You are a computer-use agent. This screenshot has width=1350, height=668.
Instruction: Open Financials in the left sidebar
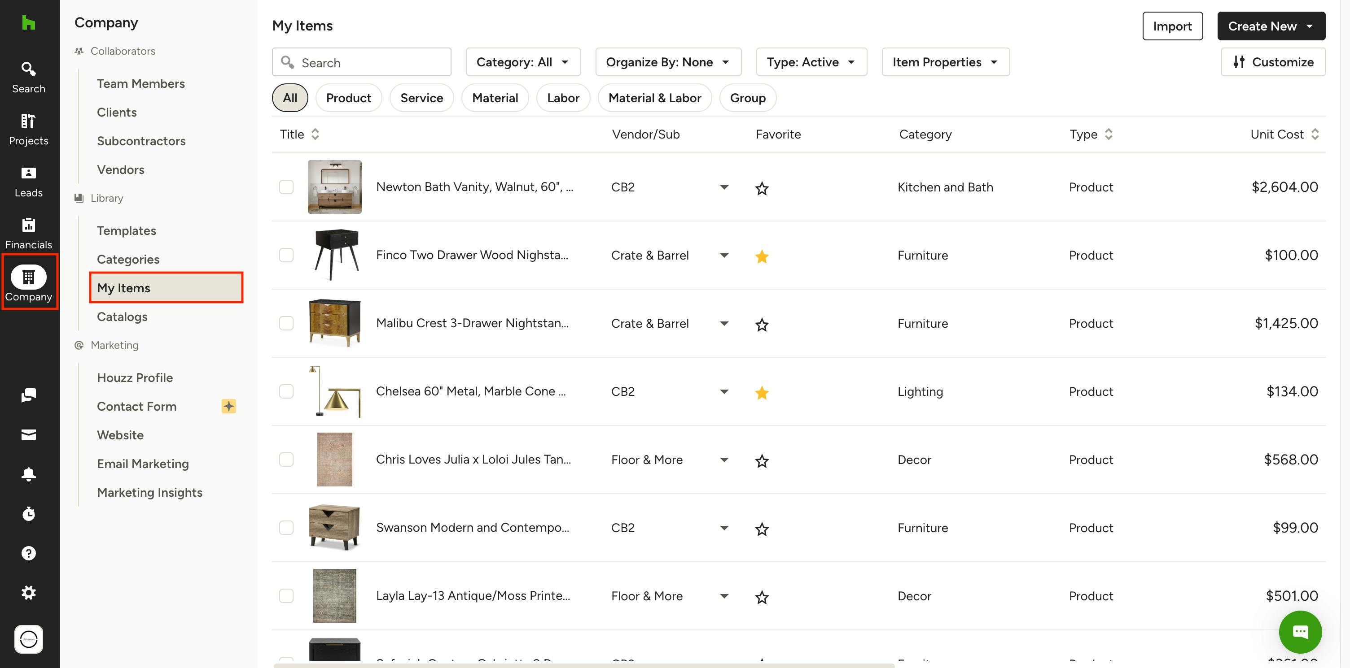pyautogui.click(x=28, y=233)
